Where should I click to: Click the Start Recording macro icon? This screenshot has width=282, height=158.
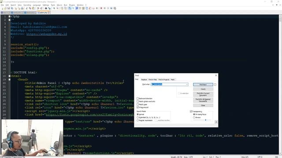pyautogui.click(x=101, y=8)
